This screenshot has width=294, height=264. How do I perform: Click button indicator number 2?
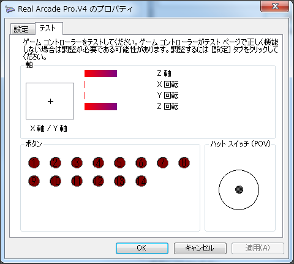(x=55, y=163)
